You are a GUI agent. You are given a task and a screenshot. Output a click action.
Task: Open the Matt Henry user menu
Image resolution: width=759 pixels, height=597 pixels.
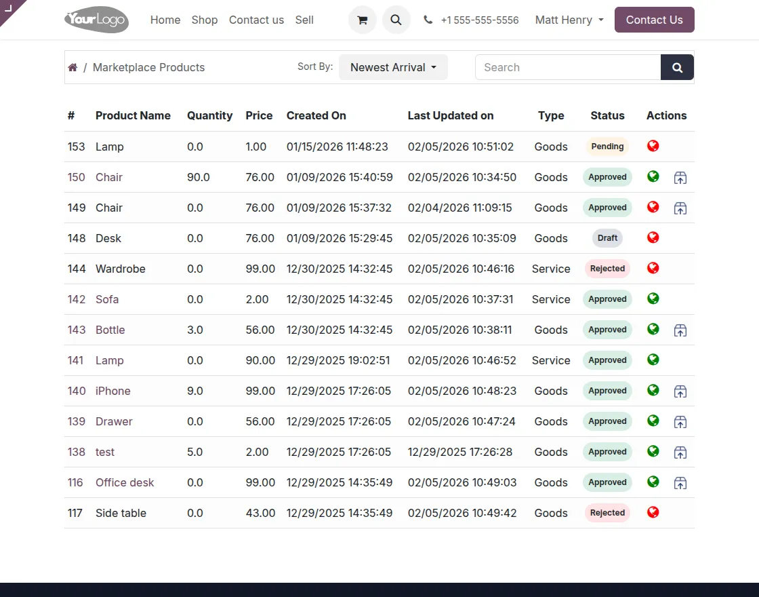coord(569,20)
